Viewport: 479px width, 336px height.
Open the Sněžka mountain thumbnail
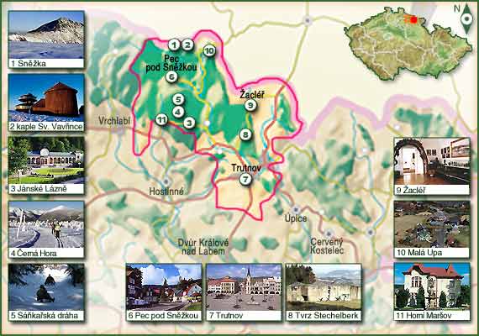tap(46, 34)
